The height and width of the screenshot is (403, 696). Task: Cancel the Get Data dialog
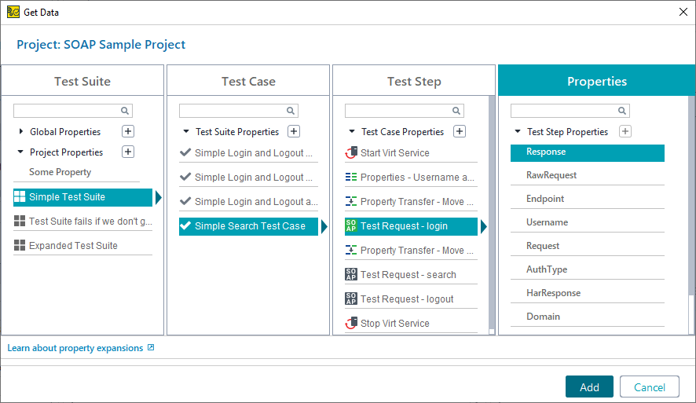(650, 387)
